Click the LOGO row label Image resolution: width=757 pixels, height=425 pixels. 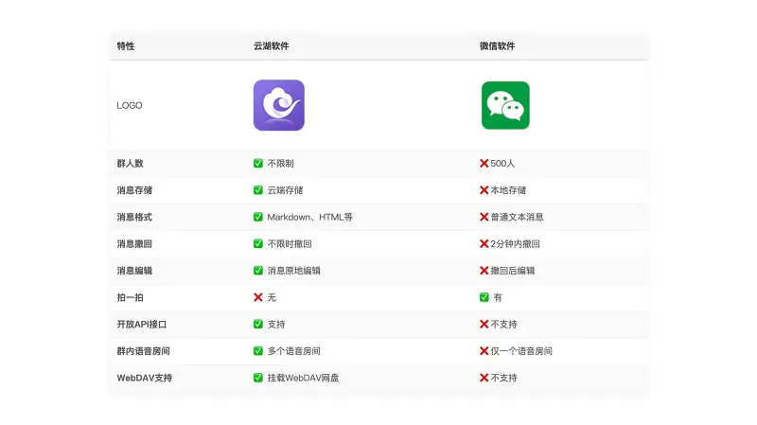click(x=130, y=105)
